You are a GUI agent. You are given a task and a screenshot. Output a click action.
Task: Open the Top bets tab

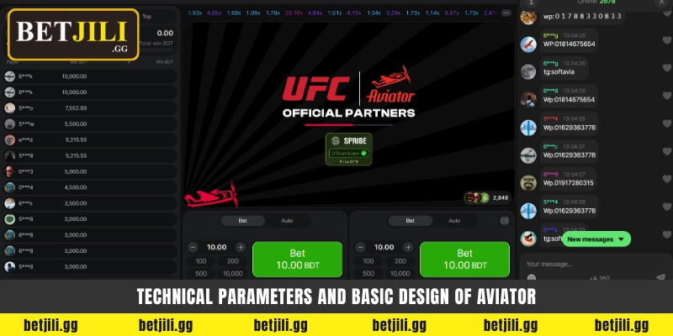(147, 17)
